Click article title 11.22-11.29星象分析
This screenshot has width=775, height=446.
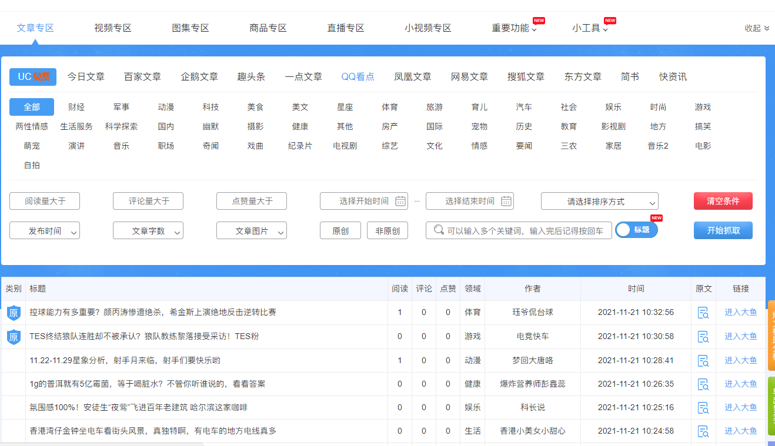tap(125, 360)
